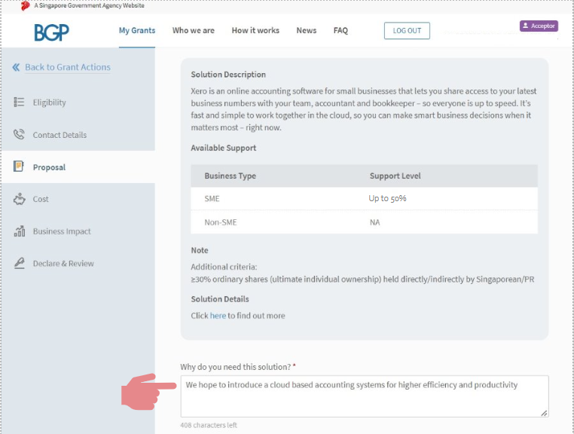Select Business Impact in the sidebar
This screenshot has width=574, height=434.
[x=62, y=231]
